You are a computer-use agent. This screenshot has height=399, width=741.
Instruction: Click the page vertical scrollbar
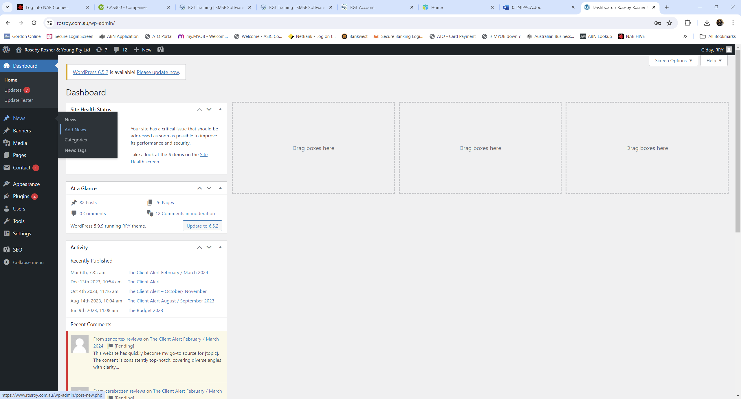[x=738, y=139]
